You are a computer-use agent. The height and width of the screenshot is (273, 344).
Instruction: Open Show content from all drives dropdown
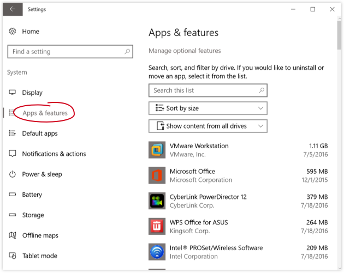click(208, 126)
